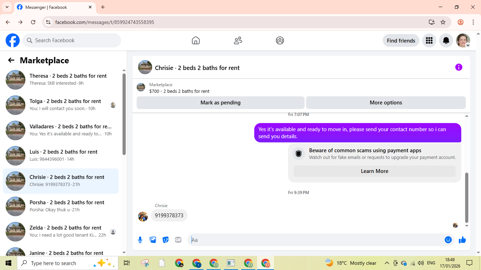Click the Messenger | Facebook browser tab
Screen dimensions: 481x270
(x=55, y=7)
